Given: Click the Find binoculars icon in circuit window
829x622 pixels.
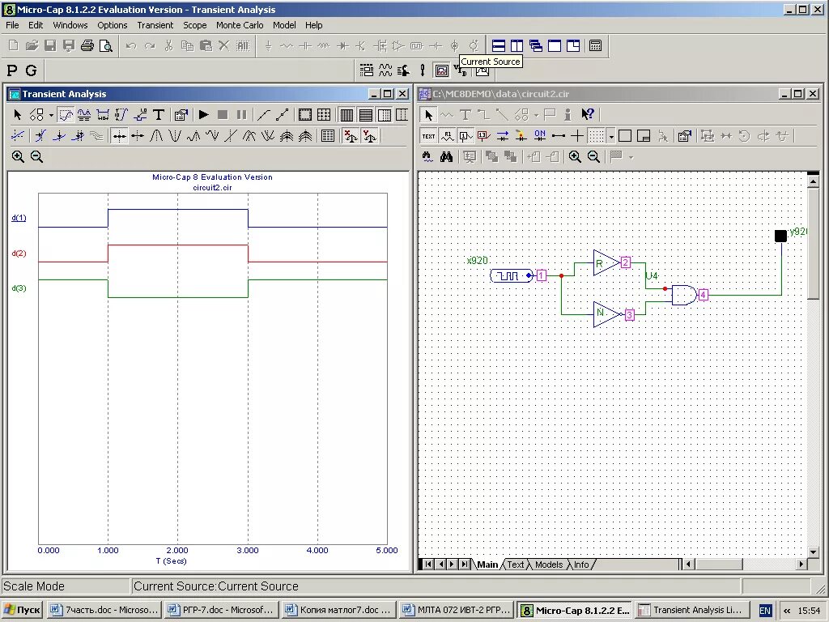Looking at the screenshot, I should tap(447, 156).
